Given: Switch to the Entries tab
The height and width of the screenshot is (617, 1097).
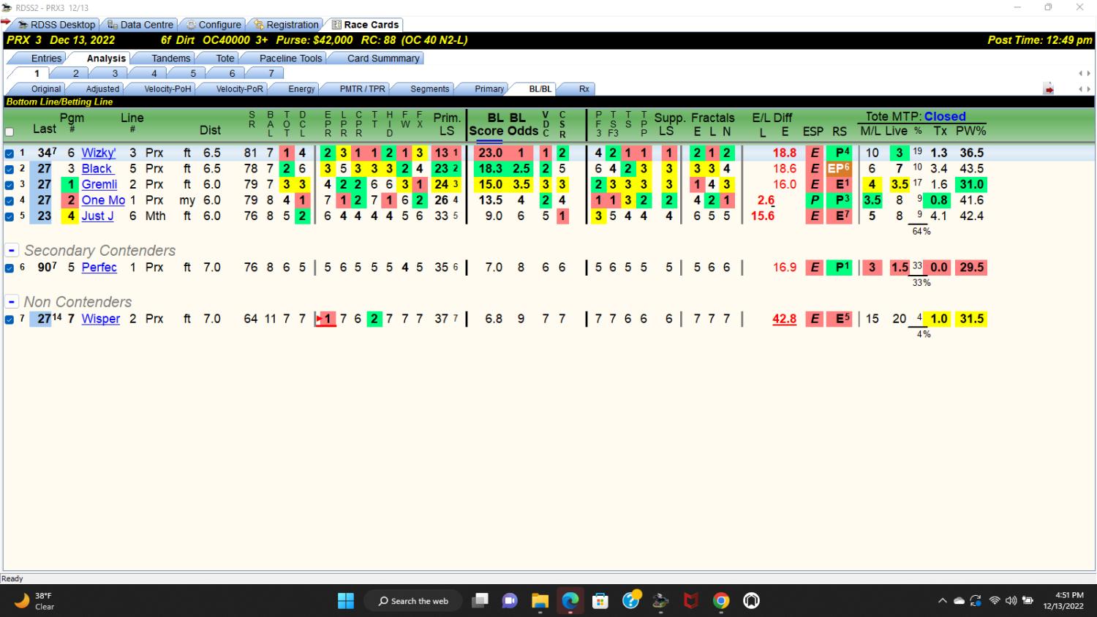Looking at the screenshot, I should point(46,58).
